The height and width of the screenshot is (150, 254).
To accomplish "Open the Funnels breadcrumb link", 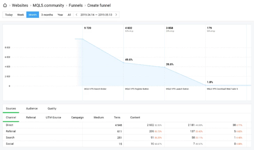I will coord(76,5).
